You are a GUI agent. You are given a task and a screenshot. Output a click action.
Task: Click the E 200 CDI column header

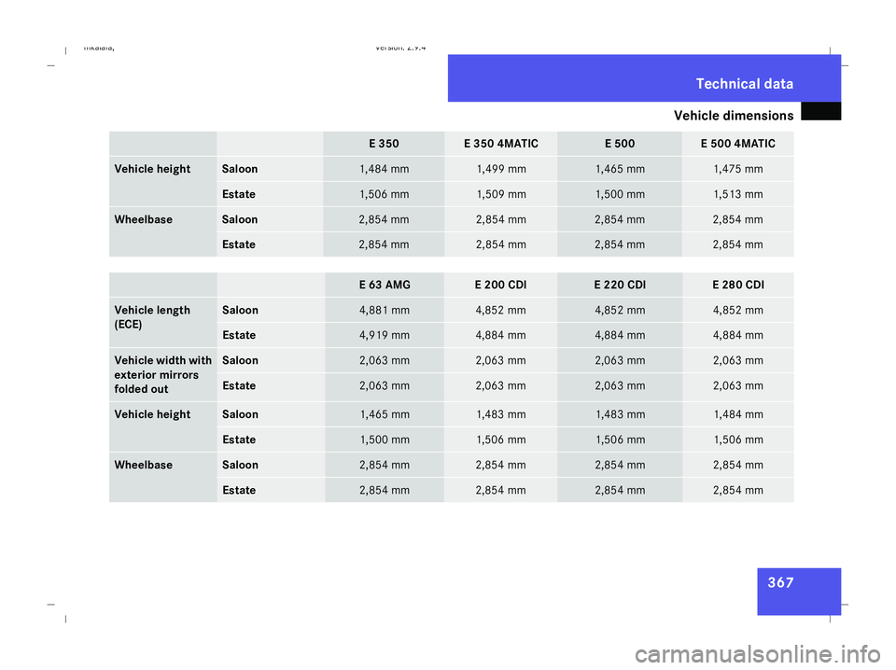pyautogui.click(x=500, y=285)
